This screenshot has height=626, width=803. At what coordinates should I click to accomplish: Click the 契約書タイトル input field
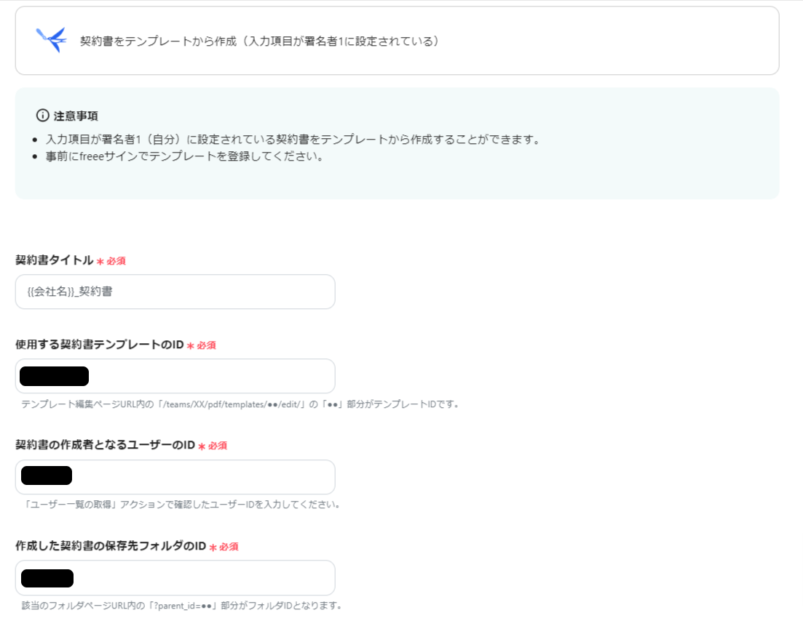(x=175, y=292)
